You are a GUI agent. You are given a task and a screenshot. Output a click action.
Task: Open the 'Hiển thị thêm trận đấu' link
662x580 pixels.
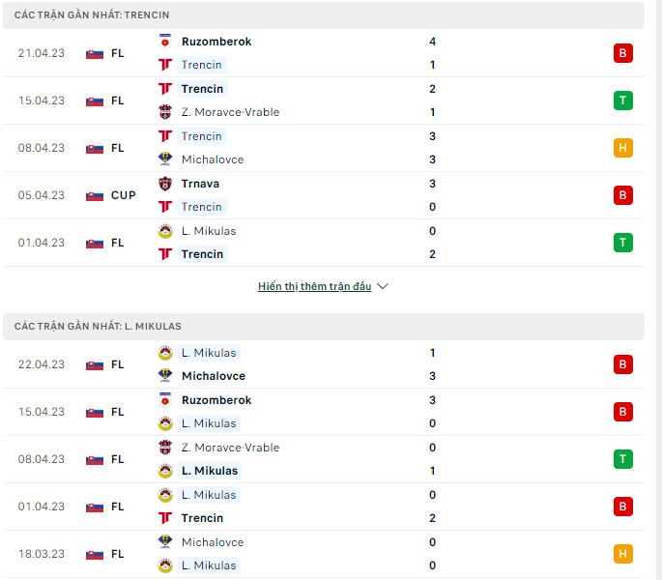[x=314, y=287]
